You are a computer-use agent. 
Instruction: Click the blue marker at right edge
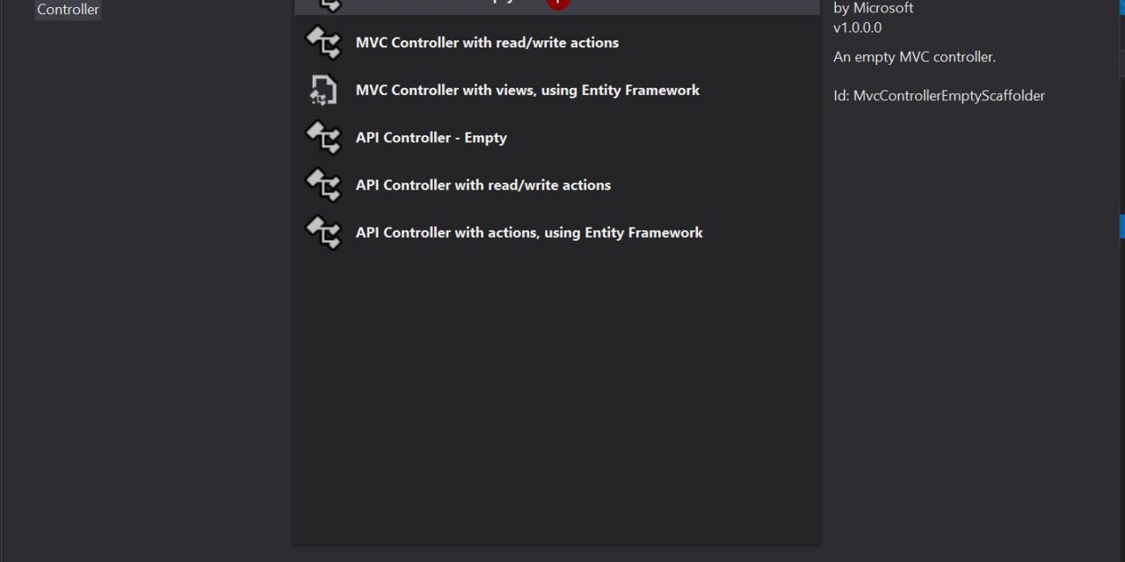[x=1122, y=226]
